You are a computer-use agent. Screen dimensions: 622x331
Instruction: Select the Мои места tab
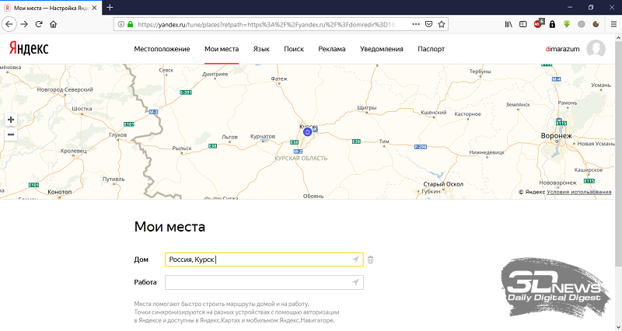(x=222, y=49)
